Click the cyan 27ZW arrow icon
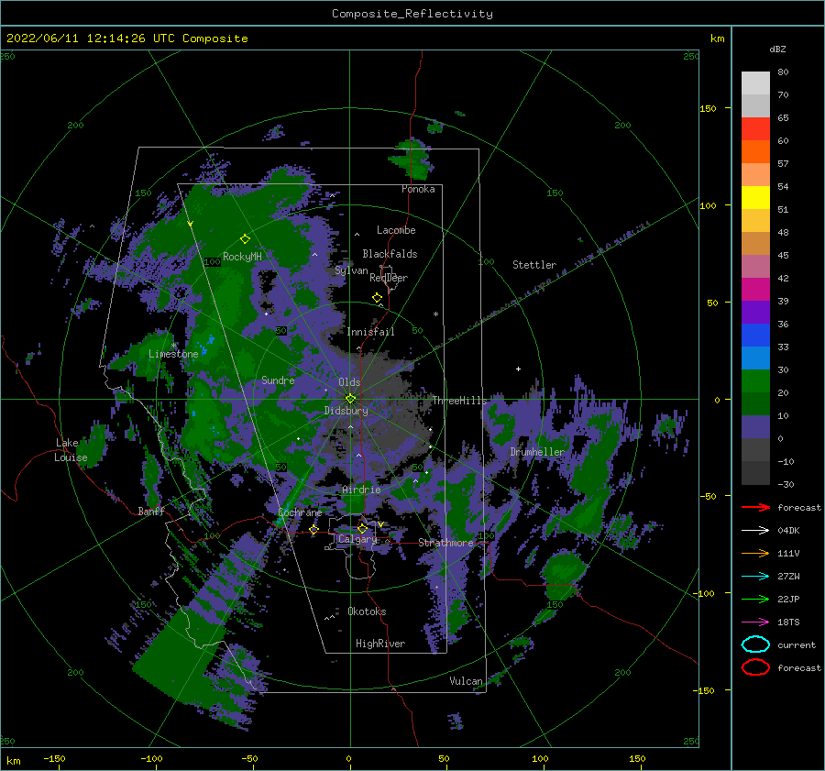The height and width of the screenshot is (771, 825). pyautogui.click(x=755, y=577)
